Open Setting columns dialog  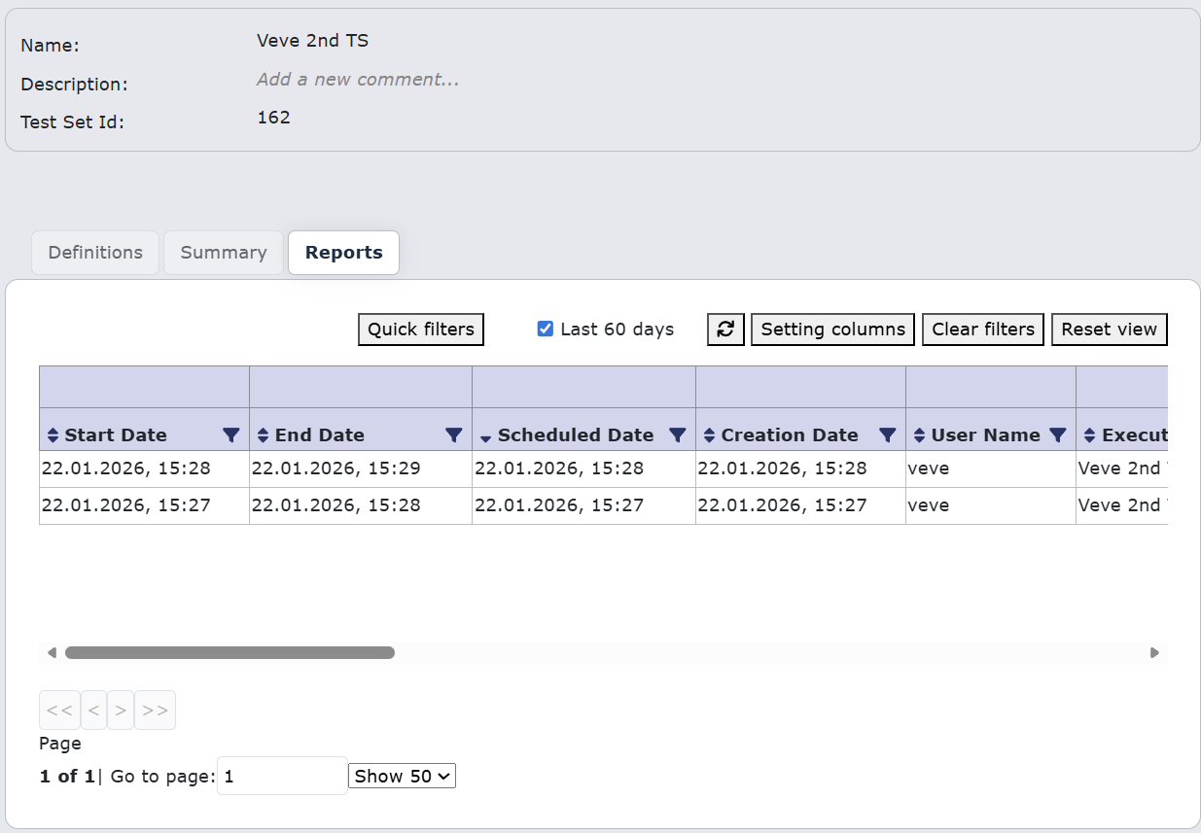coord(833,330)
